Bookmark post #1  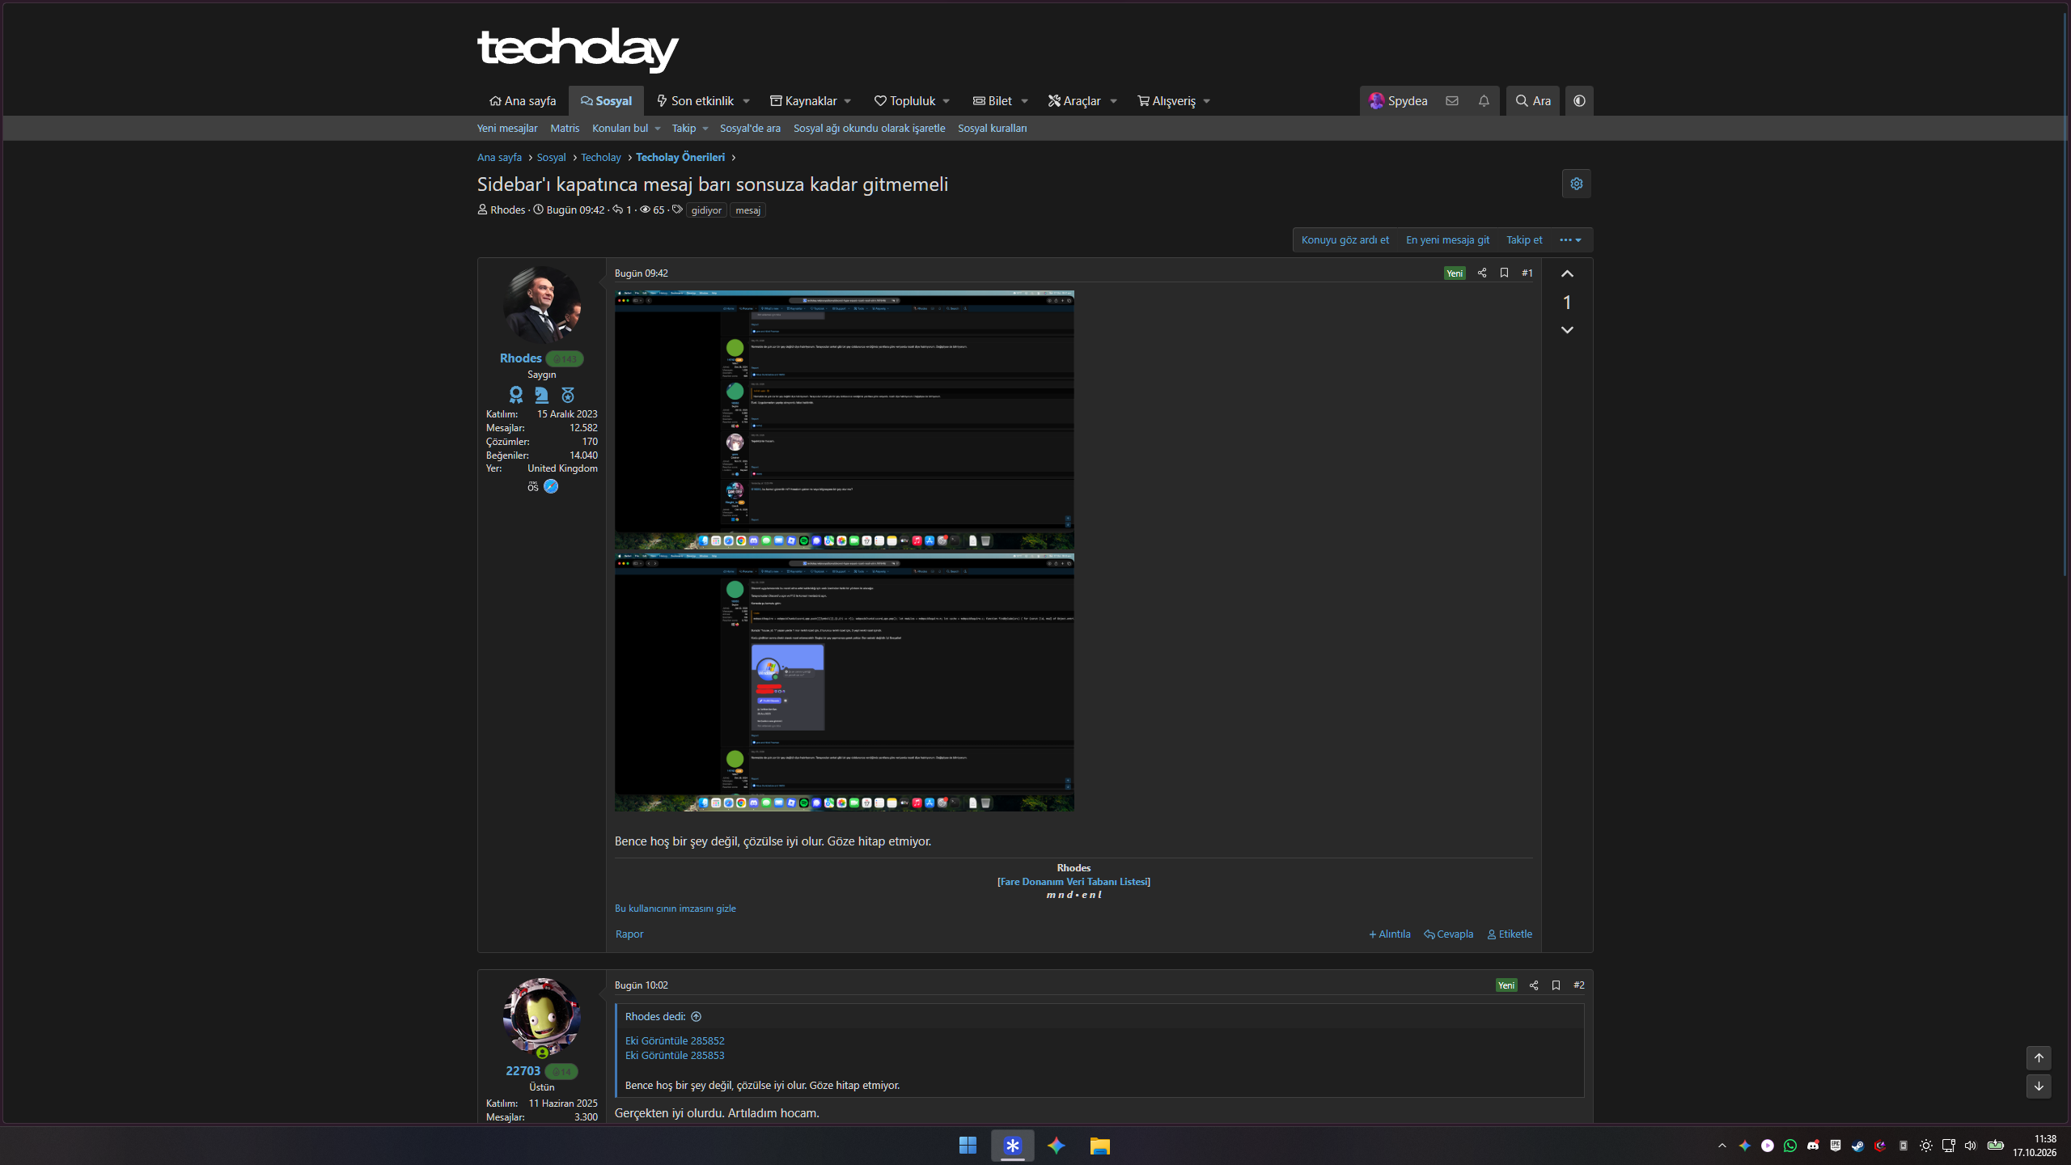point(1504,273)
